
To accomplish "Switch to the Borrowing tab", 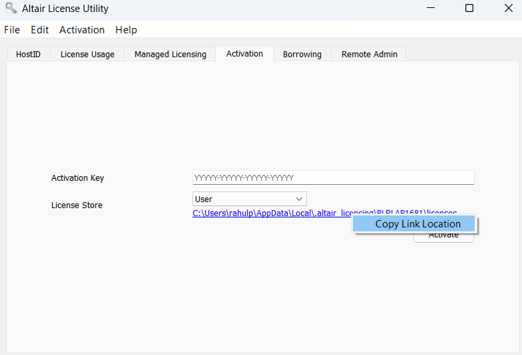I will point(302,55).
